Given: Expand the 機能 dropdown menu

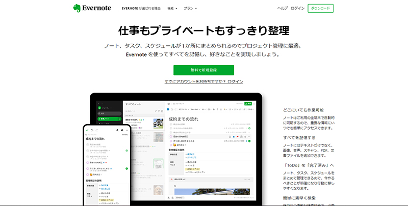Looking at the screenshot, I should (x=172, y=8).
